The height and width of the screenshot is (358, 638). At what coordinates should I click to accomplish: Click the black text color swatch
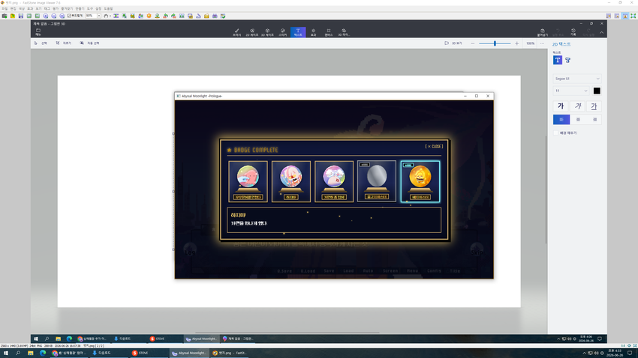click(x=597, y=91)
